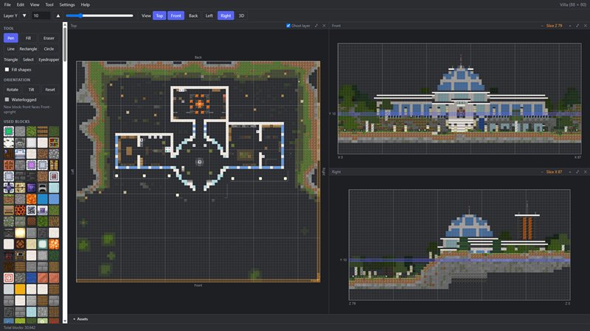Close the Top view panel
The image size is (590, 331).
pos(324,26)
